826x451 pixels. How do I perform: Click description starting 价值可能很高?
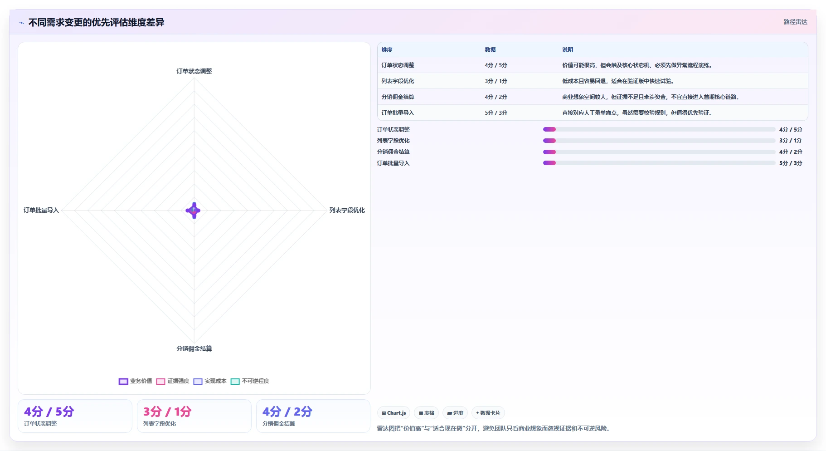point(637,65)
